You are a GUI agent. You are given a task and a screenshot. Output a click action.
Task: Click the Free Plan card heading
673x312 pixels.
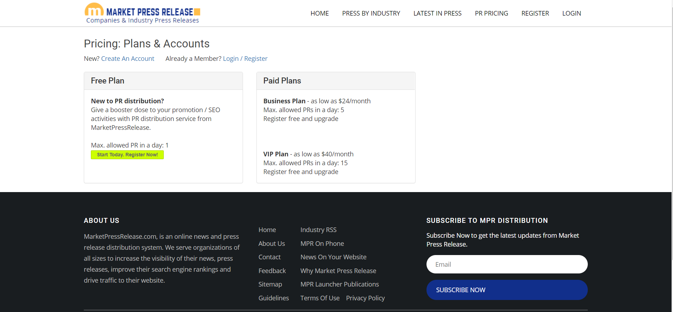coord(108,81)
